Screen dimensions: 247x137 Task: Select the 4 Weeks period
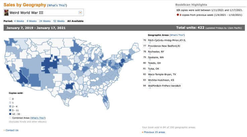[19, 21]
